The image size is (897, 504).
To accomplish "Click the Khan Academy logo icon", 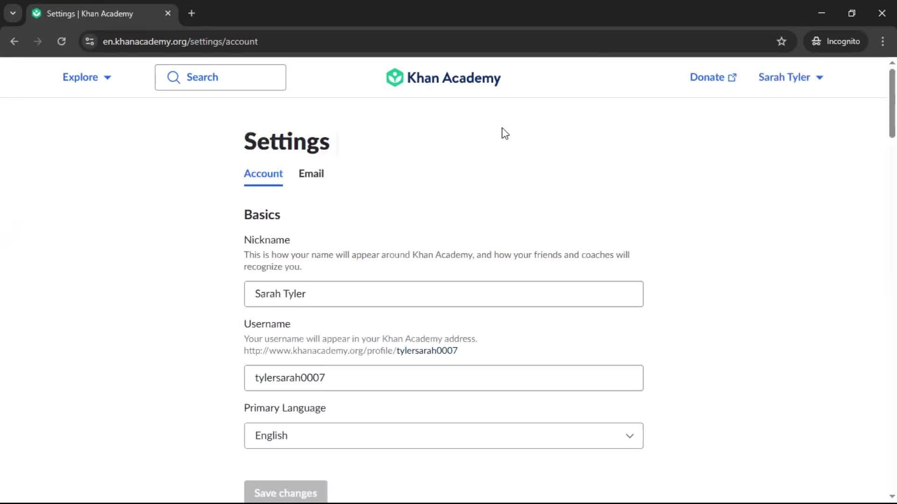I will pos(394,77).
